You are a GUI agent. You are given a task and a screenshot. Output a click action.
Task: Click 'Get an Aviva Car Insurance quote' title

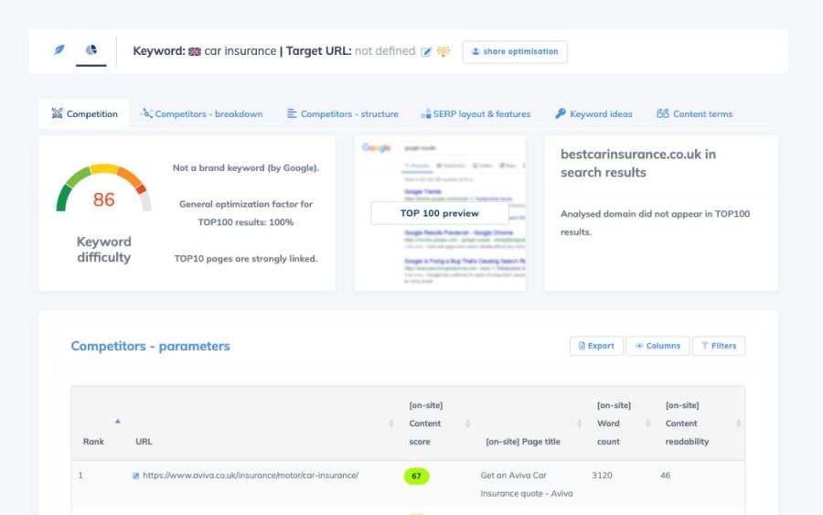[x=527, y=485]
